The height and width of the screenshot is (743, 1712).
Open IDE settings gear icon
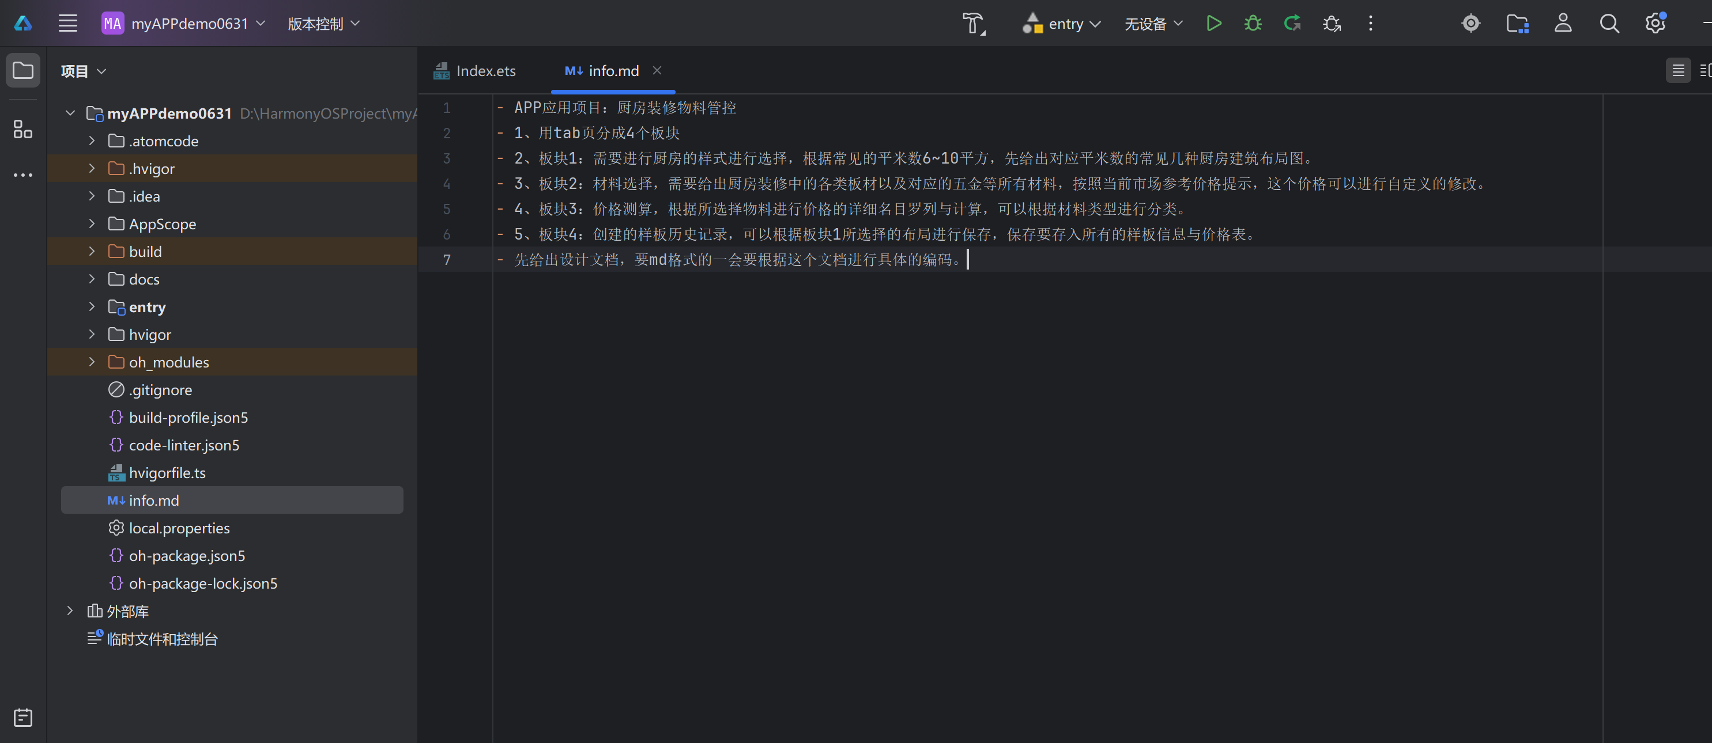[1655, 24]
